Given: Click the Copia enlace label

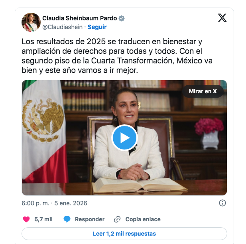Looking at the screenshot, I should tap(143, 219).
